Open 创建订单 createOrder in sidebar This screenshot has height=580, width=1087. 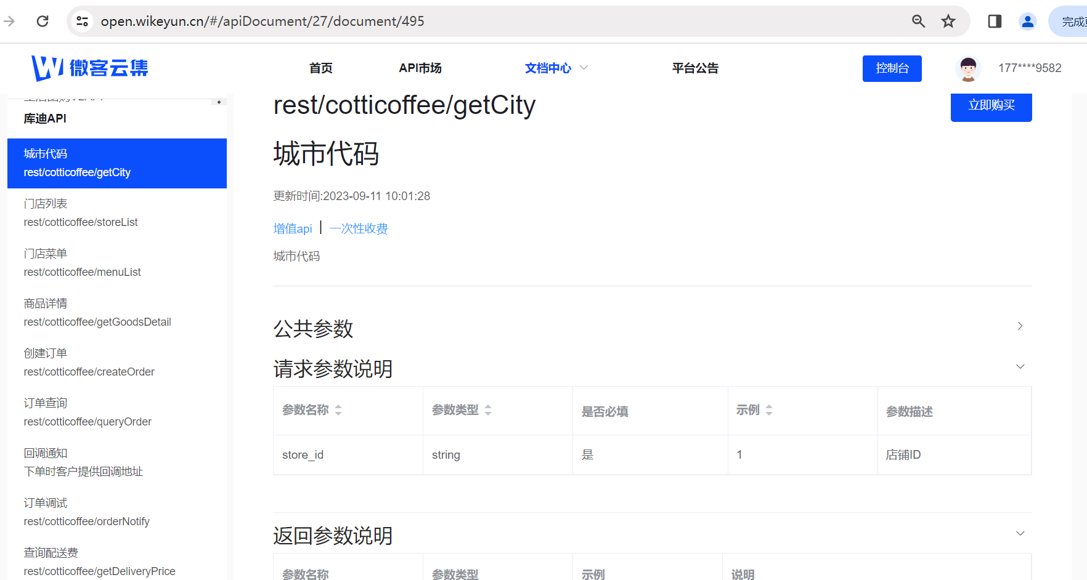click(117, 363)
